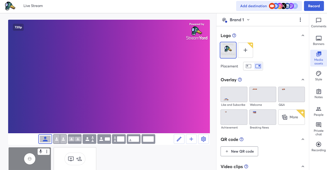The width and height of the screenshot is (327, 170).
Task: Set logo placement to top left
Action: (x=248, y=66)
